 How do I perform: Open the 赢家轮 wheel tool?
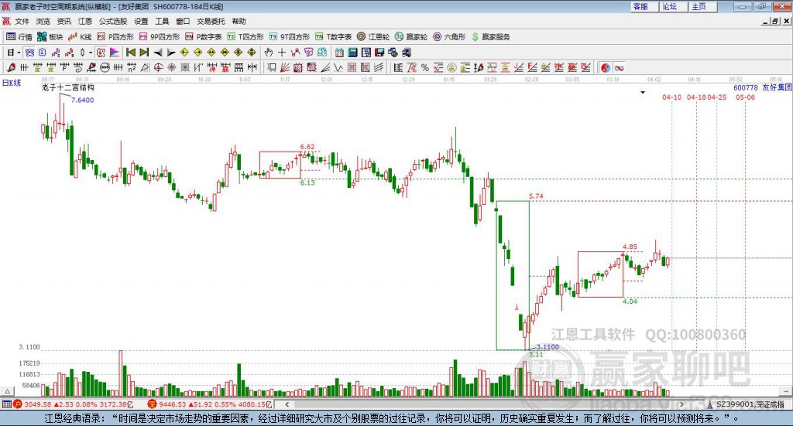[x=411, y=37]
